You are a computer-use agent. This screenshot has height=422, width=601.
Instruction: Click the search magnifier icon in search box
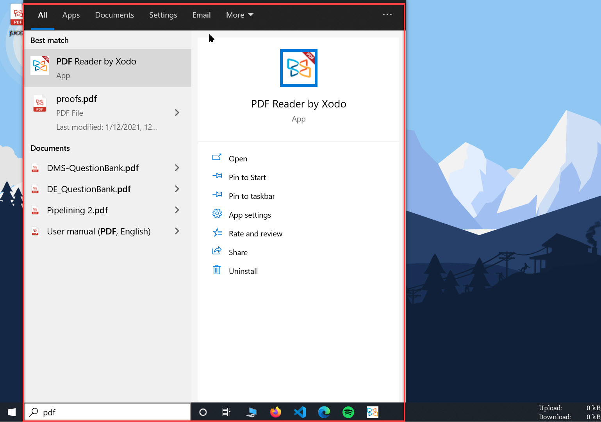click(x=34, y=412)
